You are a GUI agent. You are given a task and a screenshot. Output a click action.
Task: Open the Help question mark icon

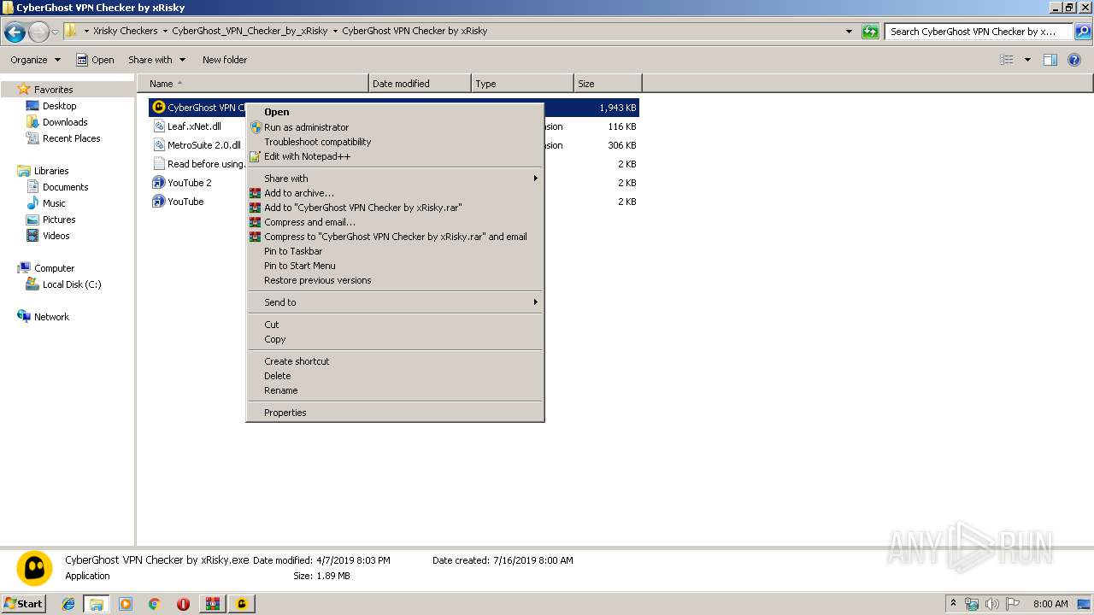1075,60
